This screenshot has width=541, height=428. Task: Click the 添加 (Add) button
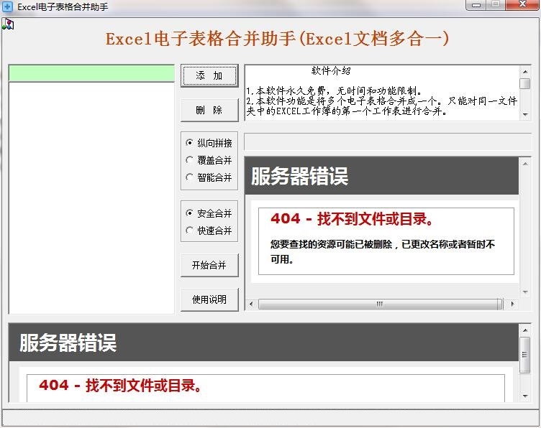pyautogui.click(x=209, y=75)
